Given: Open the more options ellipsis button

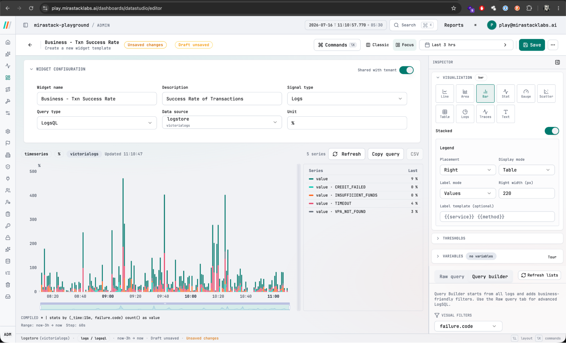Looking at the screenshot, I should pyautogui.click(x=553, y=45).
